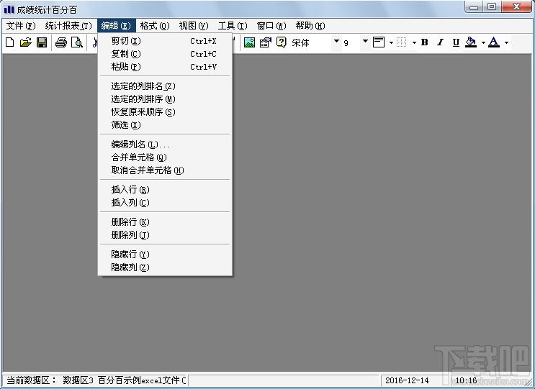Click the Help question mark icon
This screenshot has height=389, width=535.
click(x=281, y=42)
